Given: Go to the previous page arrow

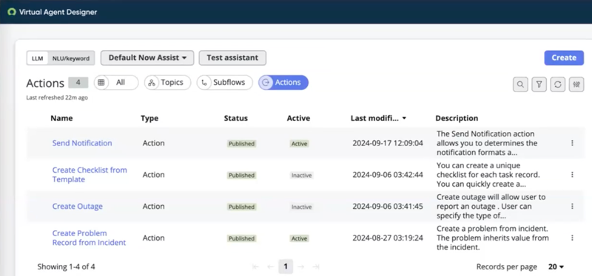Looking at the screenshot, I should [x=270, y=267].
